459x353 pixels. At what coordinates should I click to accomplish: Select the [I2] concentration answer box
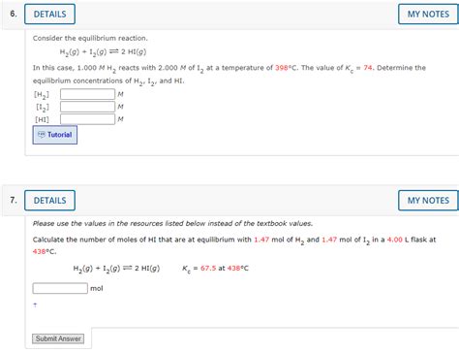(x=87, y=107)
